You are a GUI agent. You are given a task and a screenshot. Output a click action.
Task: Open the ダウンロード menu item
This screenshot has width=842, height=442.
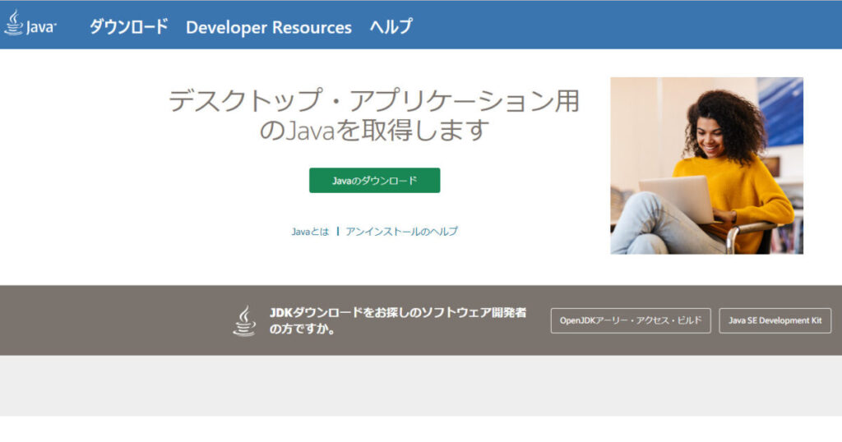pos(128,26)
